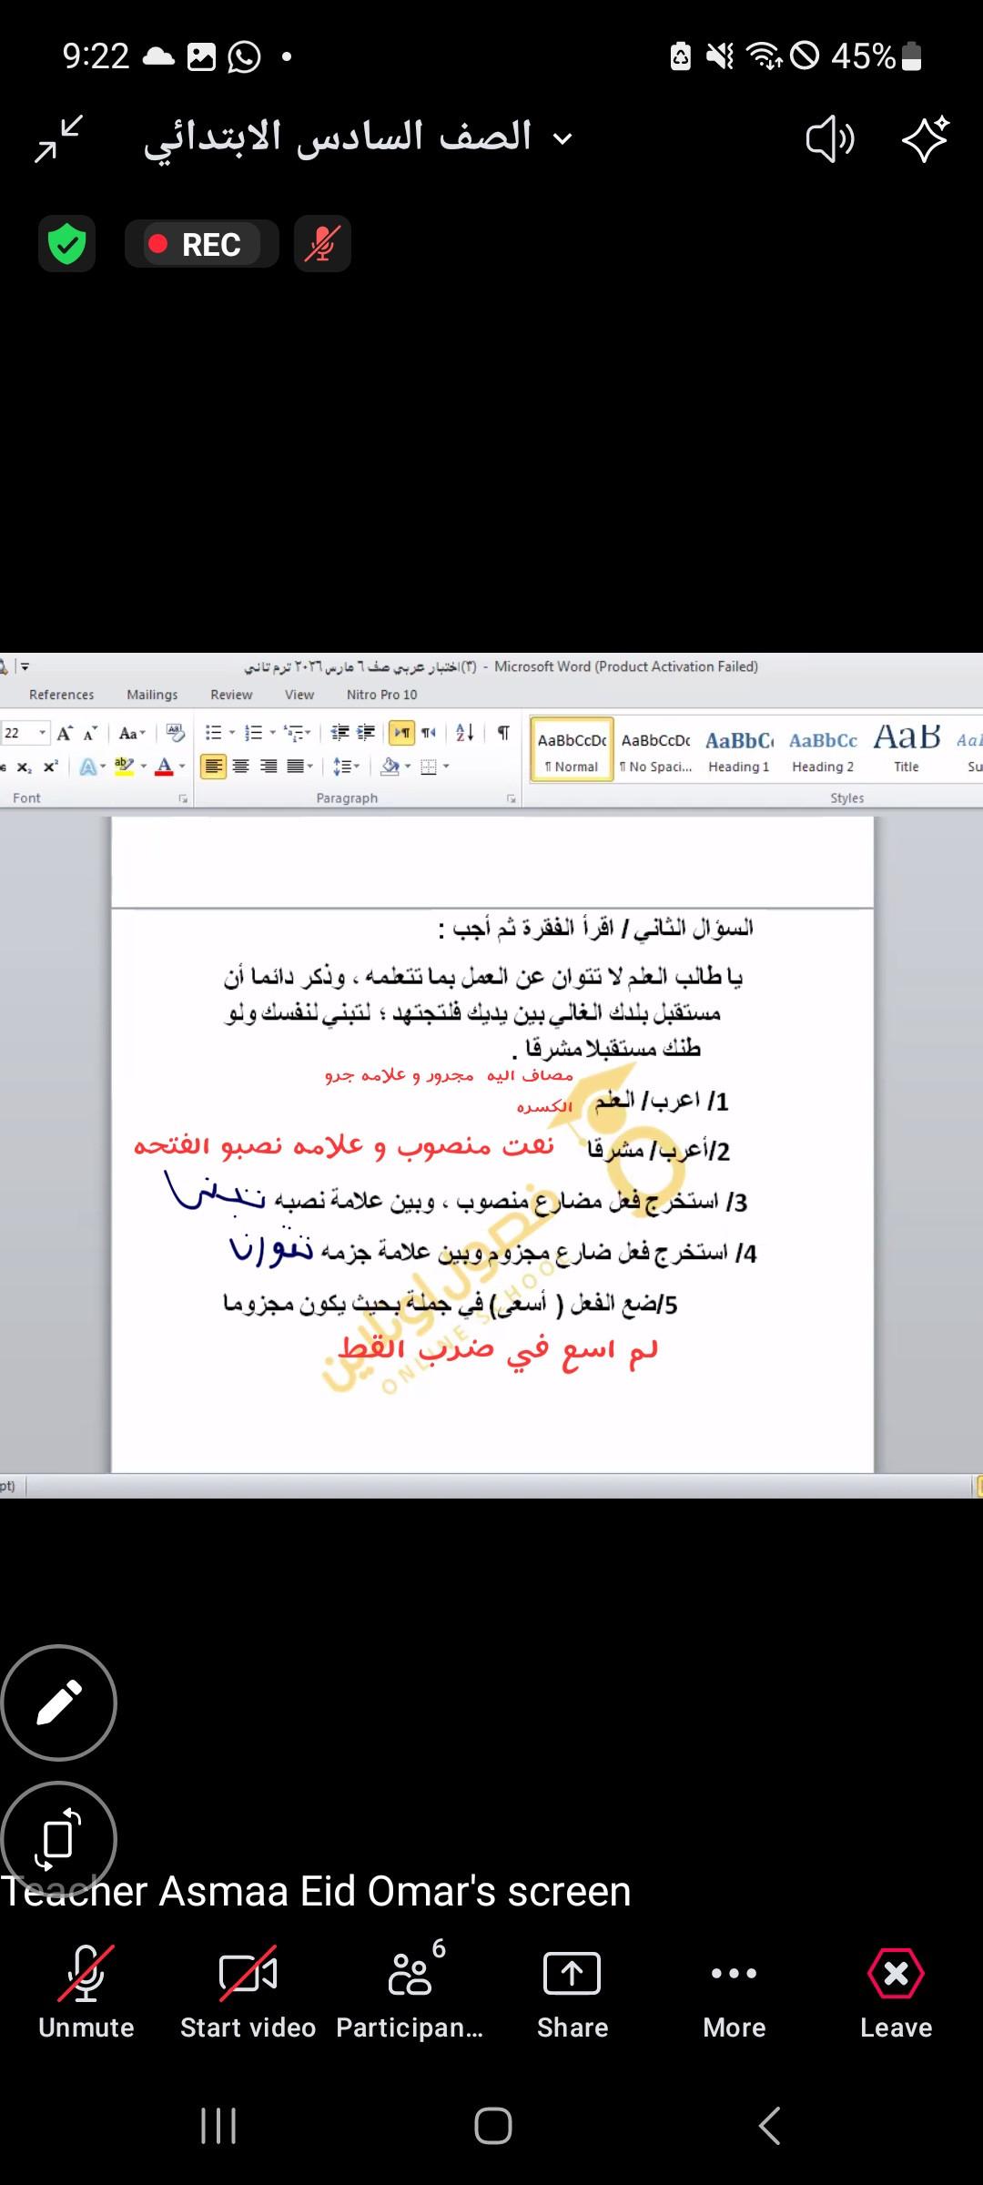Switch to the Review tab
Viewport: 983px width, 2185px height.
coord(231,695)
